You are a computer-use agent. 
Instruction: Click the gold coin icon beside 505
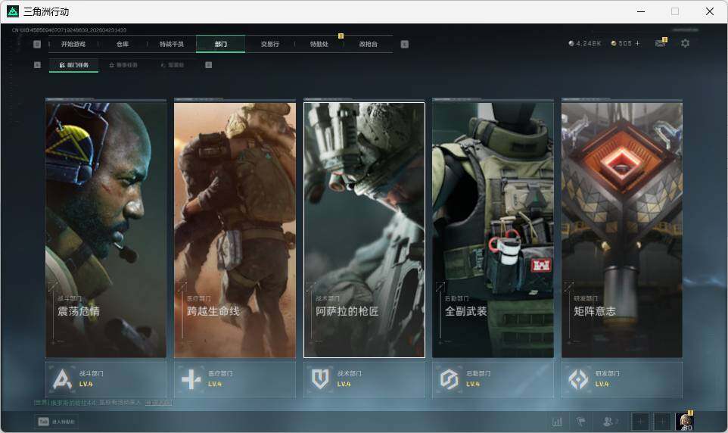click(614, 43)
